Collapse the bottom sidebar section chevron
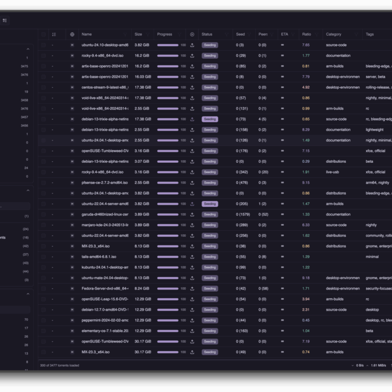This screenshot has width=392, height=392. click(28, 294)
